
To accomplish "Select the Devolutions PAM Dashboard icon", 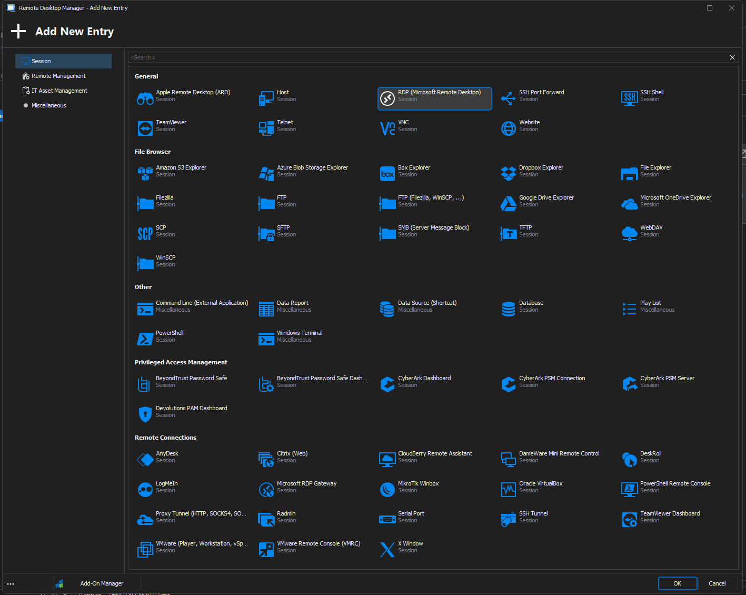I will click(x=145, y=414).
